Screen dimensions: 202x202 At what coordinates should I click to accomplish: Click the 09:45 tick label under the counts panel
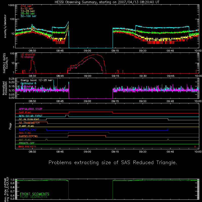[x=170, y=51]
